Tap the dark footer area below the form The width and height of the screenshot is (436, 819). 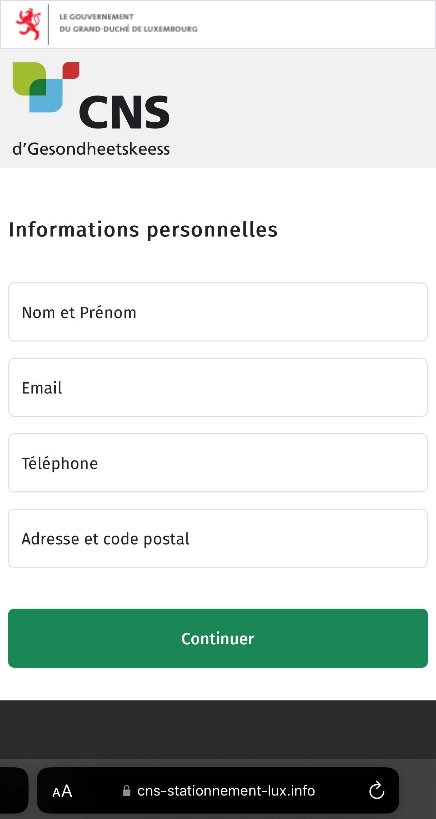click(218, 729)
